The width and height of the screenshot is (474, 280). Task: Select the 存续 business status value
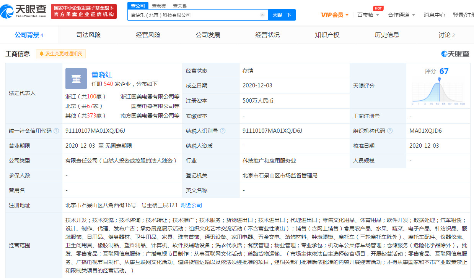248,71
